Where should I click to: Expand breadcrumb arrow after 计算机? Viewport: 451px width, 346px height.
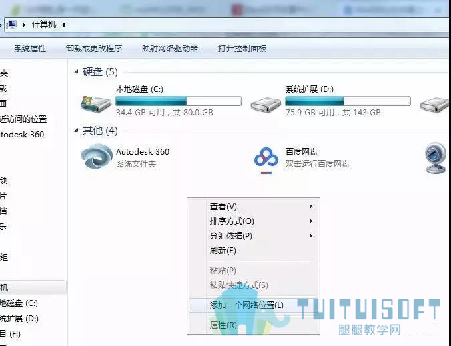(x=65, y=25)
